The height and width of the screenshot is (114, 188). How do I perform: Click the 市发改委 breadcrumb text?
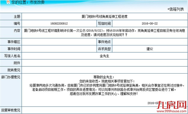[x=37, y=2]
